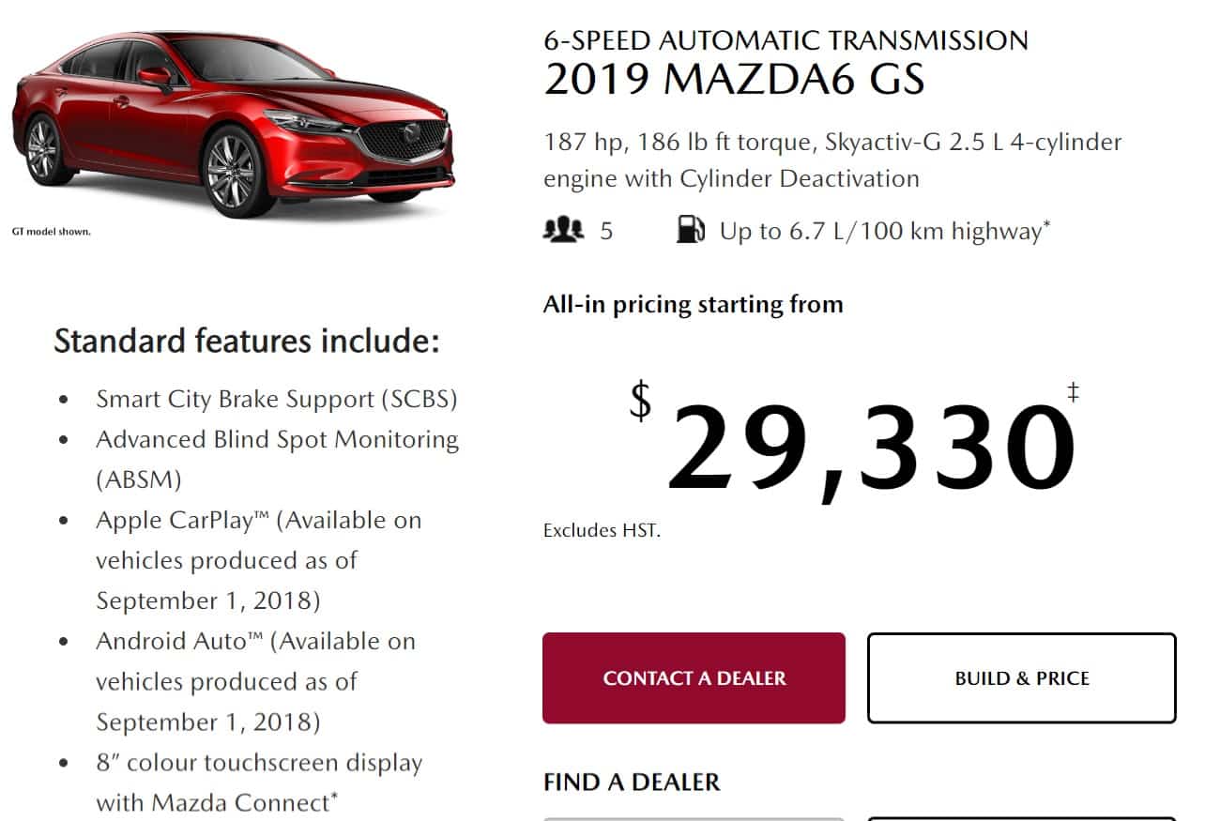Click the fuel pump icon
1205x821 pixels.
point(690,230)
